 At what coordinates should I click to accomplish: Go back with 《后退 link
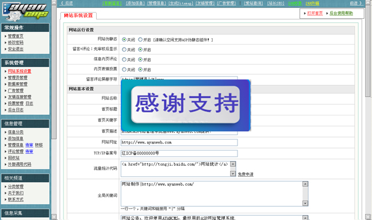pos(66,3)
